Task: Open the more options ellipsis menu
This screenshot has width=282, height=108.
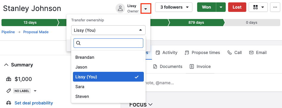Action: coord(275,7)
